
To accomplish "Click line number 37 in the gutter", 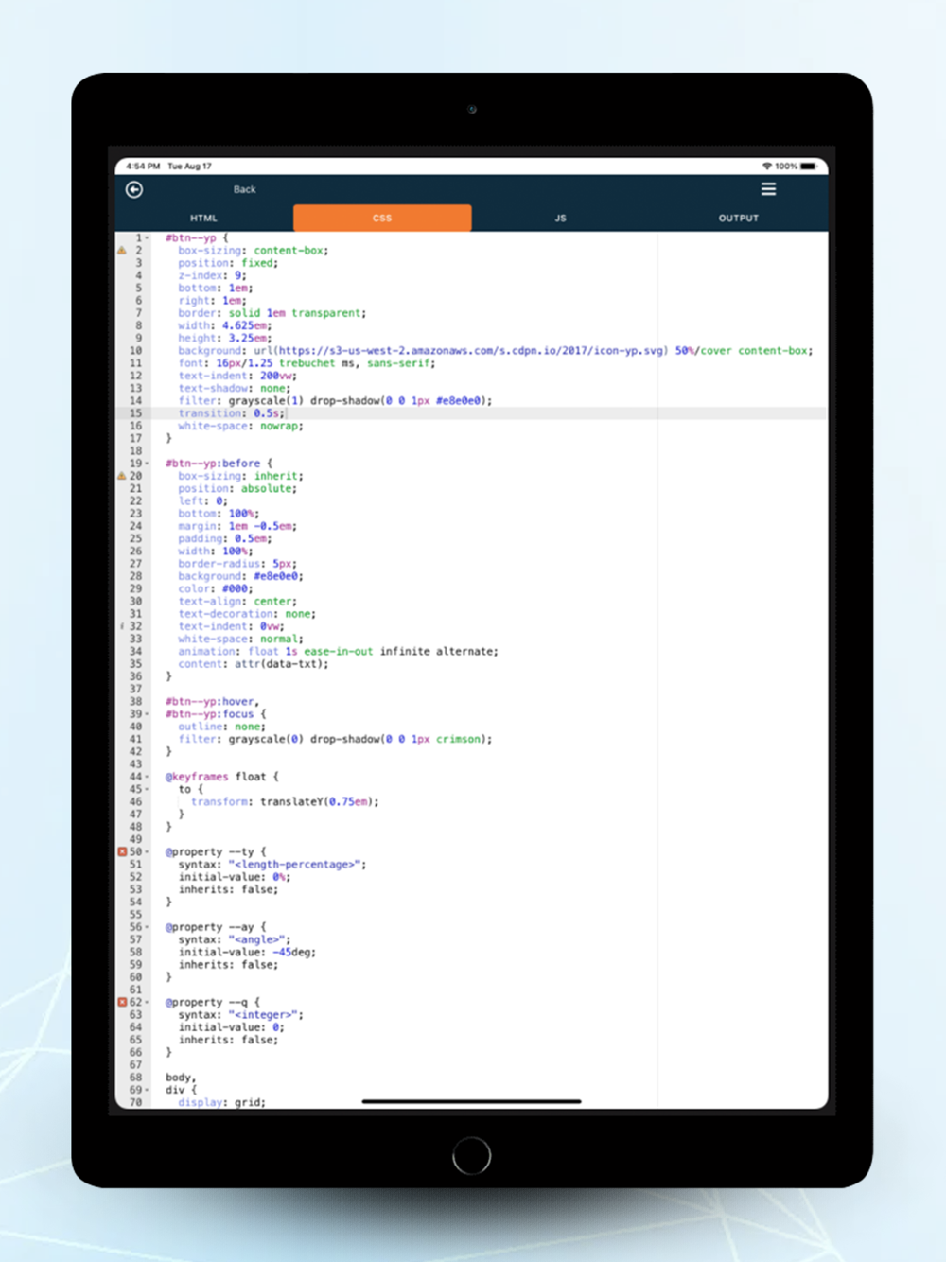I will pyautogui.click(x=135, y=689).
